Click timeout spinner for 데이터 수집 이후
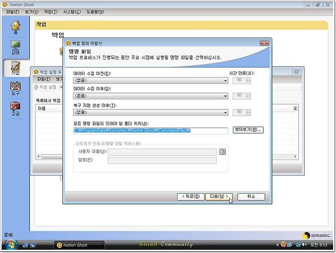The width and height of the screenshot is (336, 253). tap(242, 96)
